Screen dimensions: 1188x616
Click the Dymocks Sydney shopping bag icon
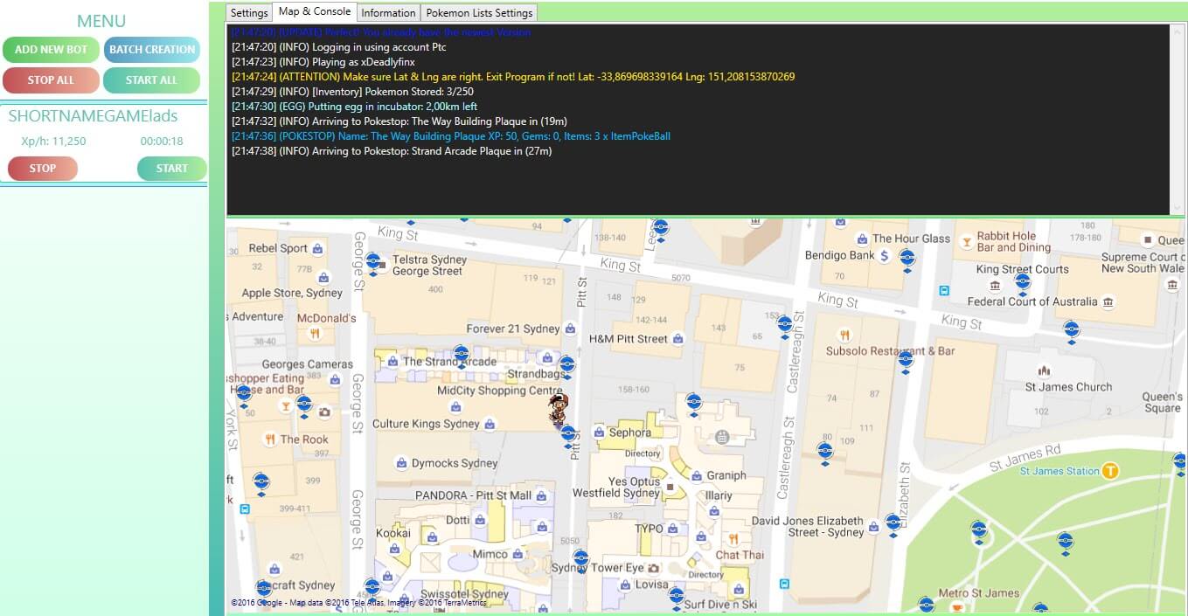pos(401,463)
